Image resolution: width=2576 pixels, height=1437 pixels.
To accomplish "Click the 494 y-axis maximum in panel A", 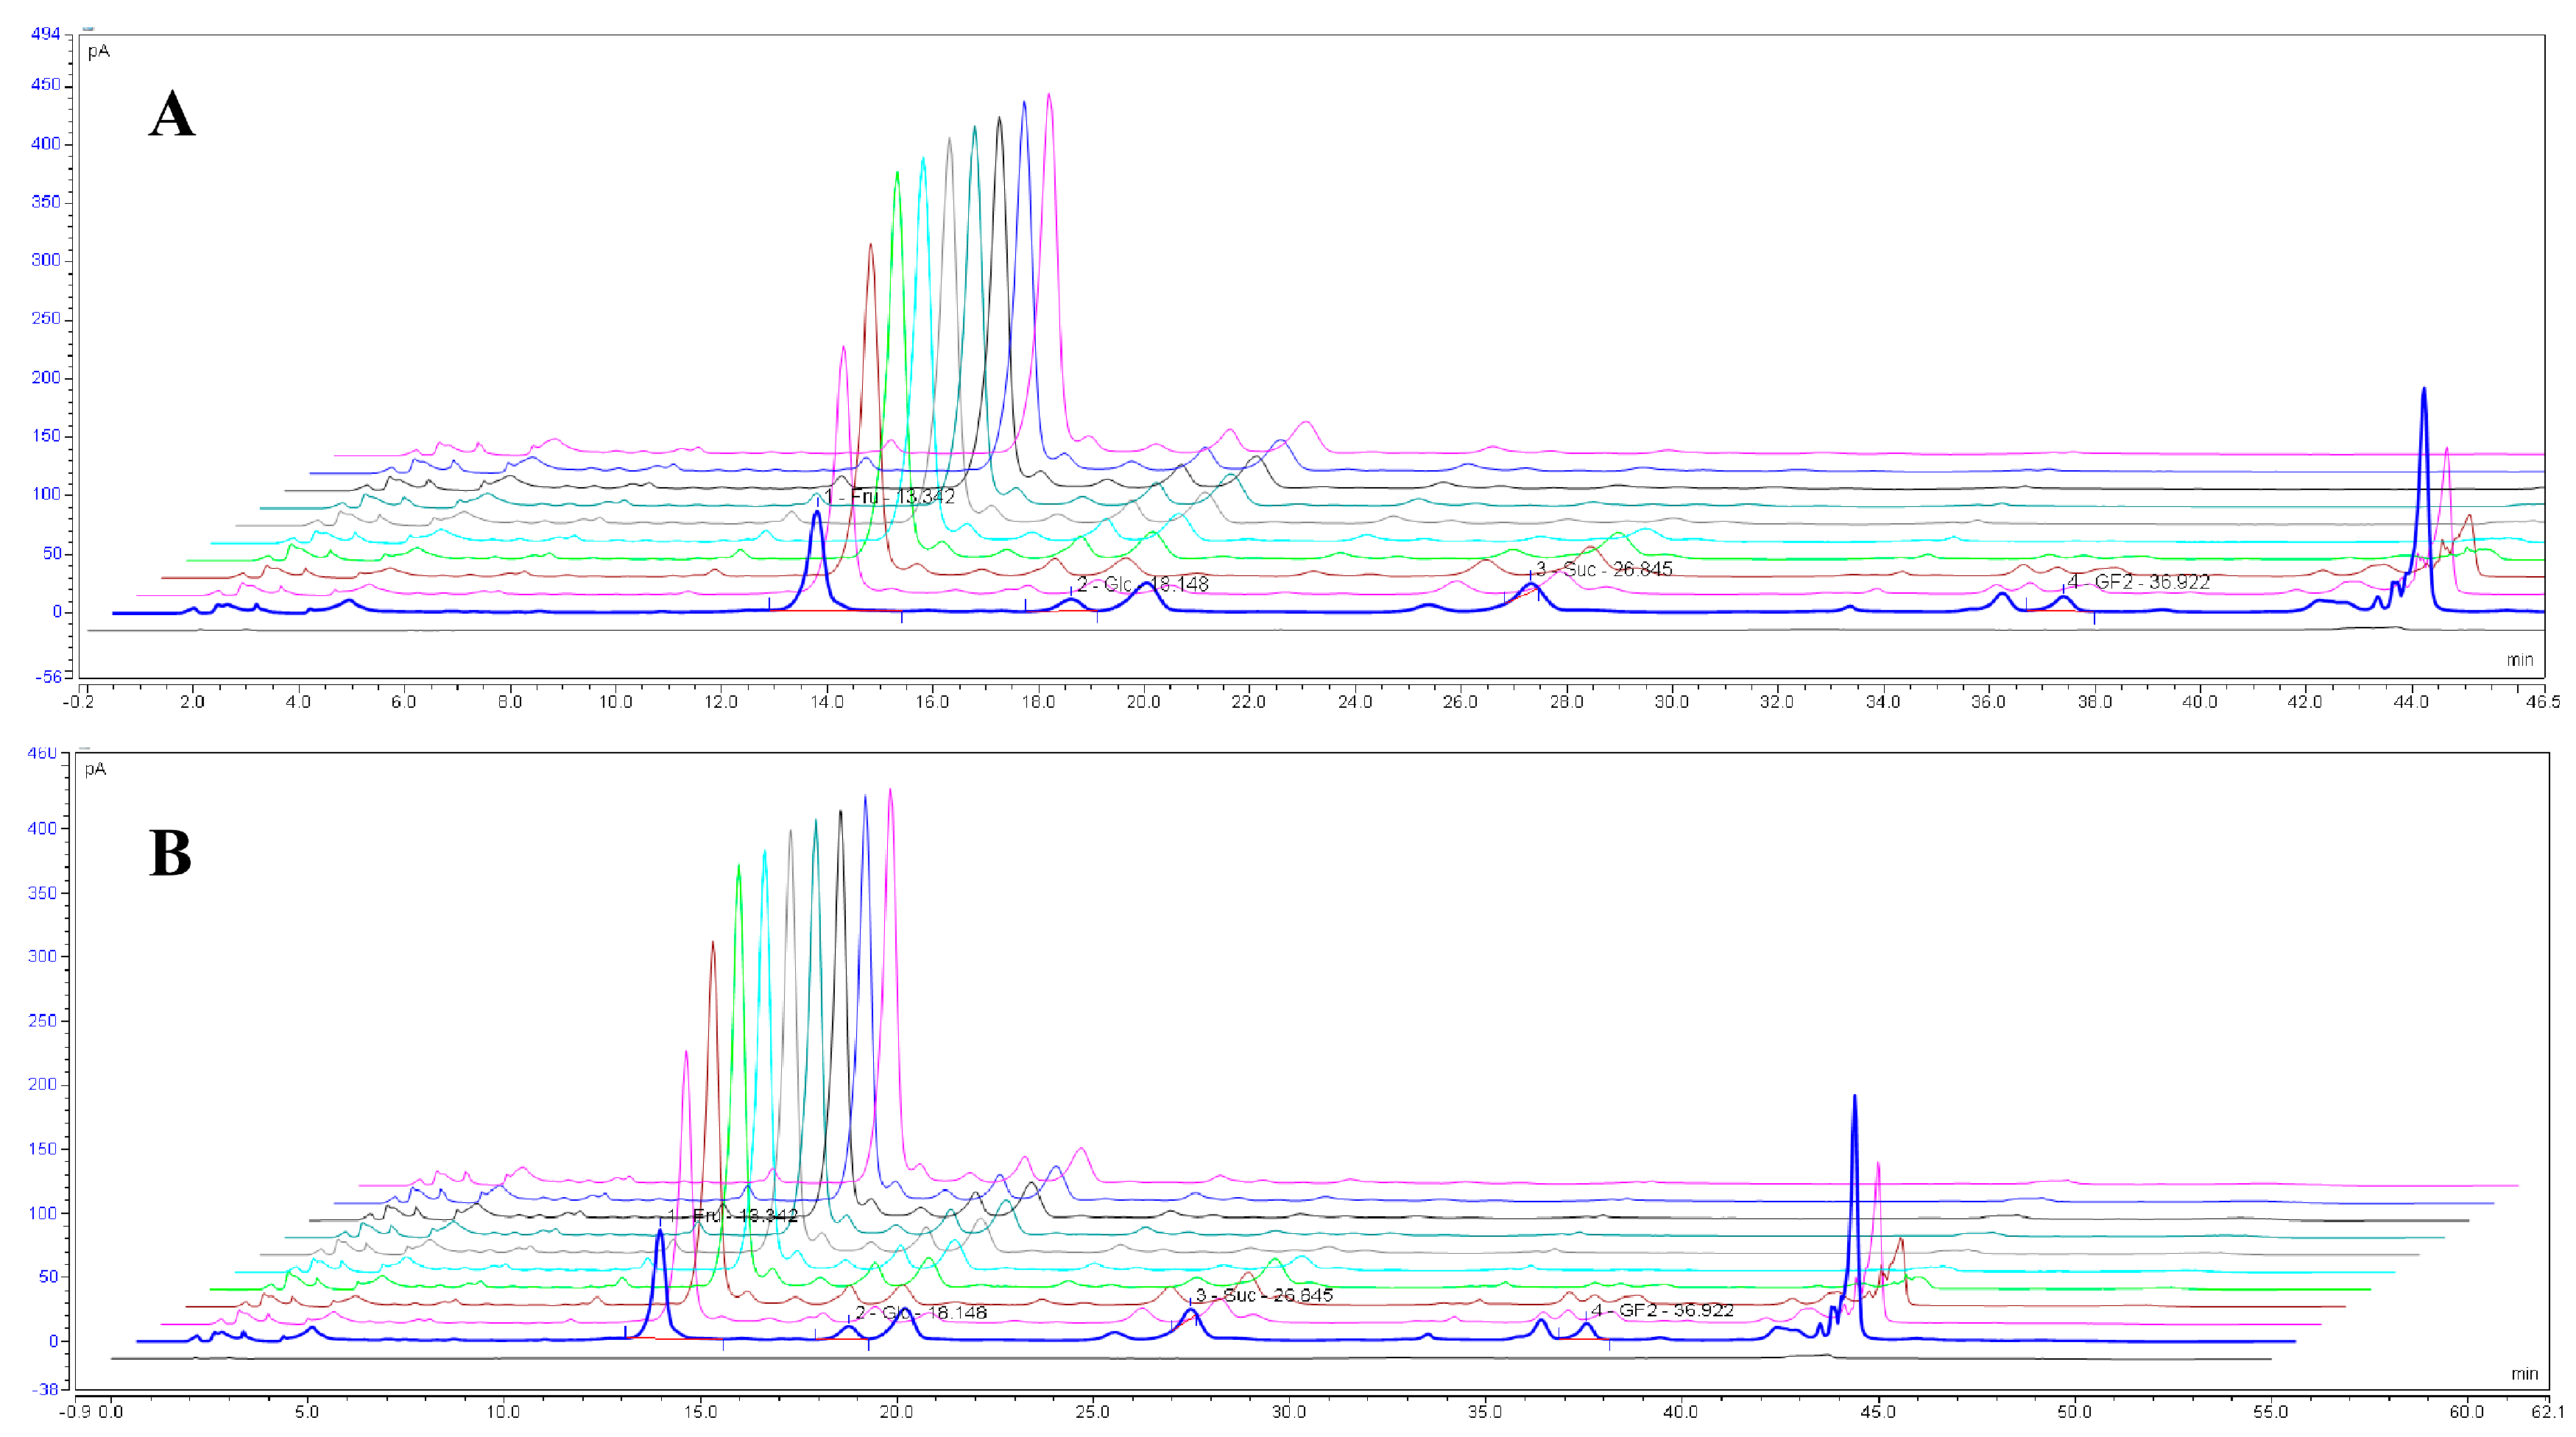I will [x=46, y=34].
